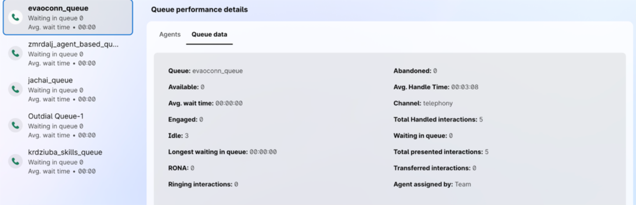Click the zmrdalj_agent_based queue phone icon
The height and width of the screenshot is (205, 636).
(16, 53)
